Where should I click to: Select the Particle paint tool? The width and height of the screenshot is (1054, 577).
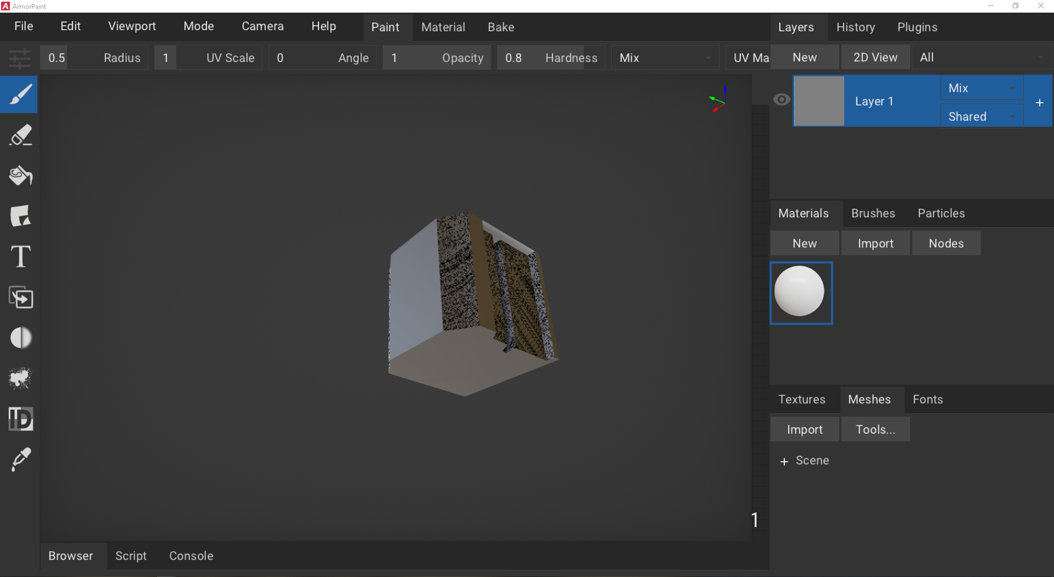coord(19,378)
